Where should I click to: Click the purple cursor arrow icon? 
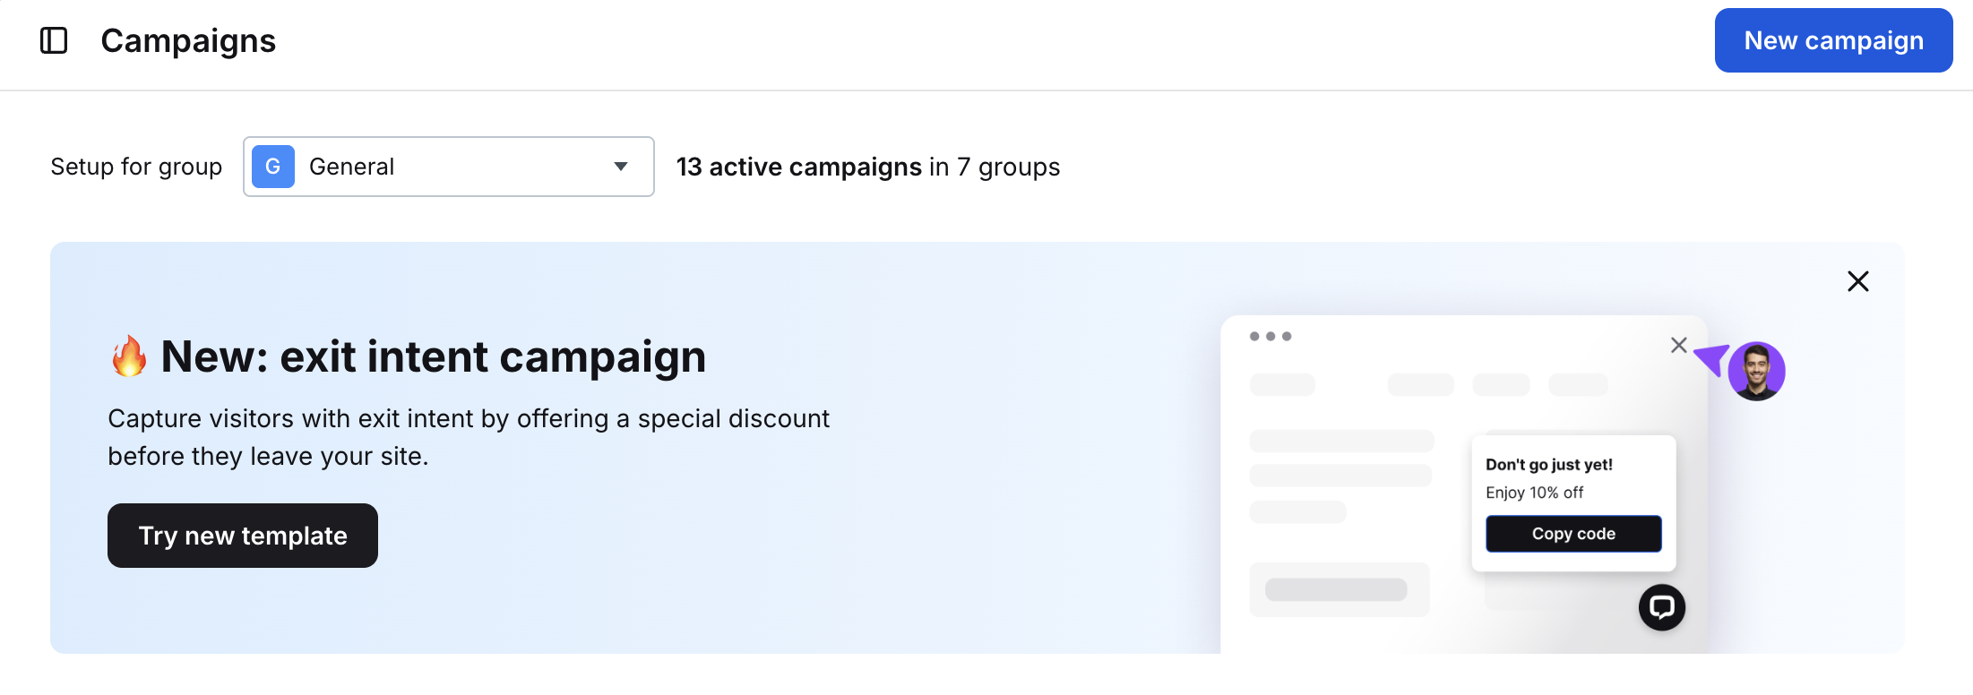(1711, 359)
